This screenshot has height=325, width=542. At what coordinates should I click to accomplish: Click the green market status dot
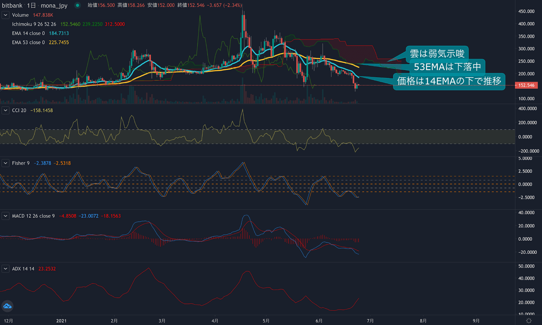coord(78,5)
